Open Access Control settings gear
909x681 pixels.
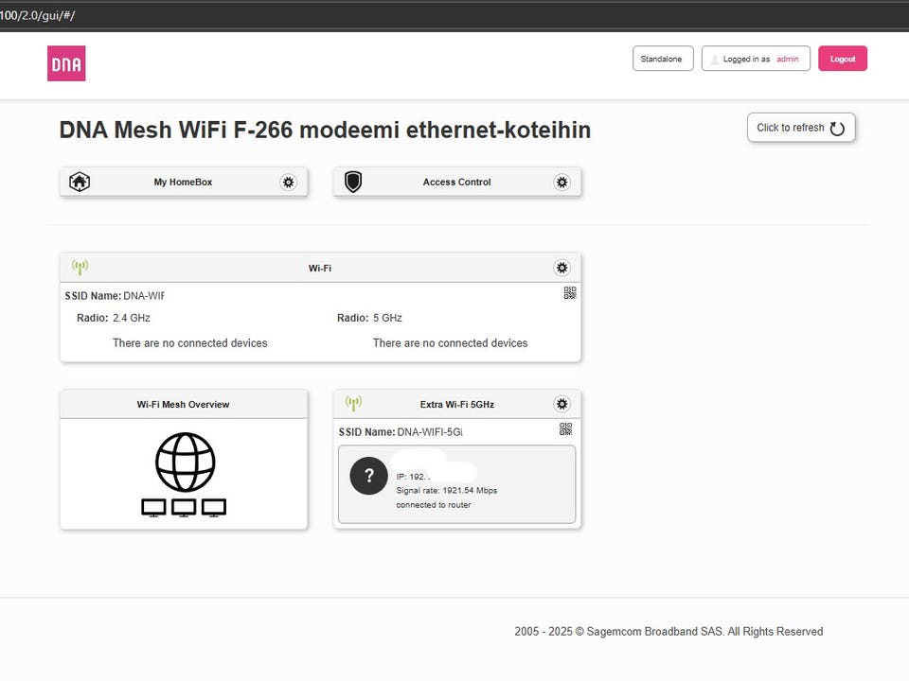(x=561, y=183)
